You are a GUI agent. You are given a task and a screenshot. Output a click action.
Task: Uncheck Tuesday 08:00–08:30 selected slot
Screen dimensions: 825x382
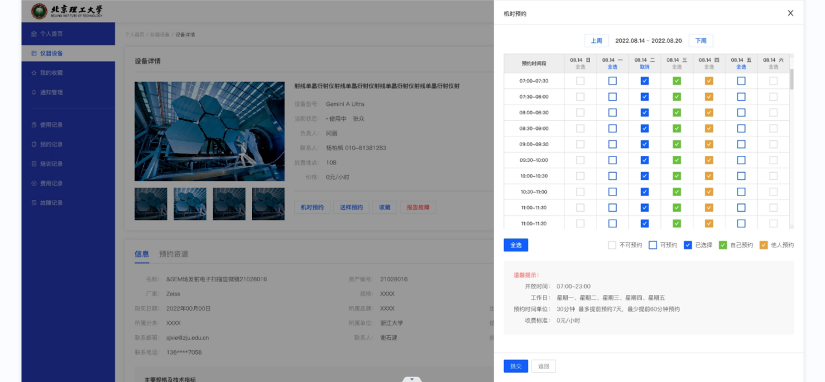coord(644,113)
